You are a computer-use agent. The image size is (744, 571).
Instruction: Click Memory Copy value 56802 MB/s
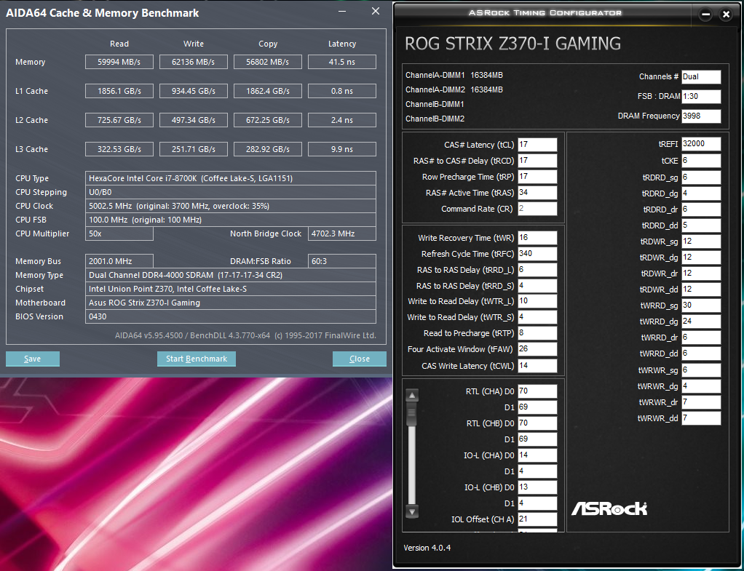point(268,62)
